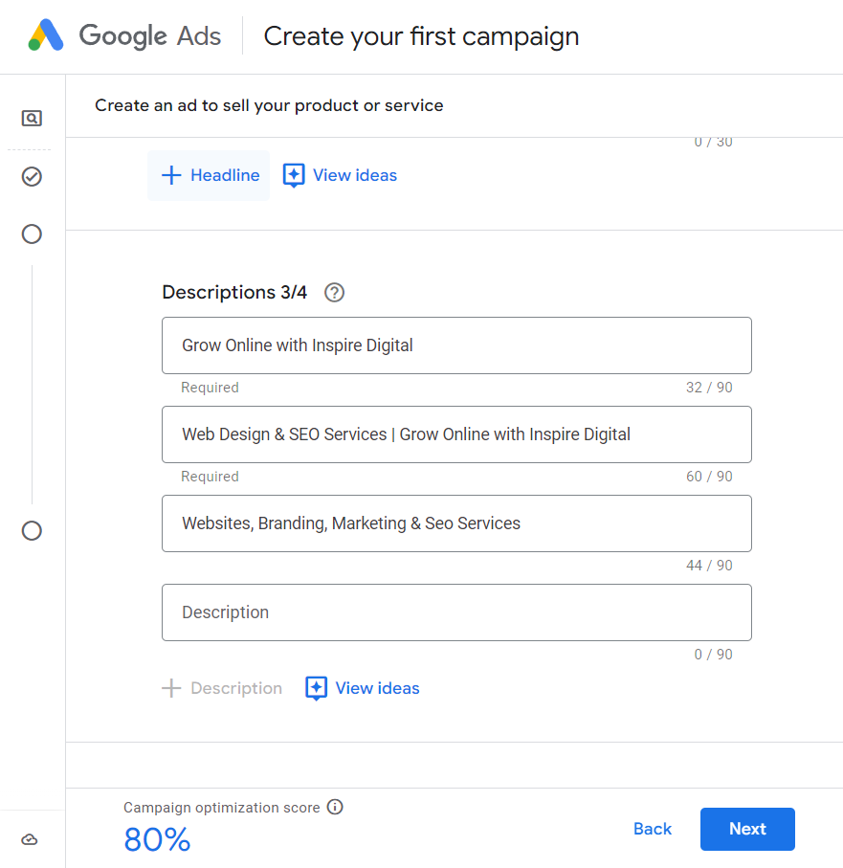Click the disabled add Description button
The image size is (843, 868).
pyautogui.click(x=222, y=688)
